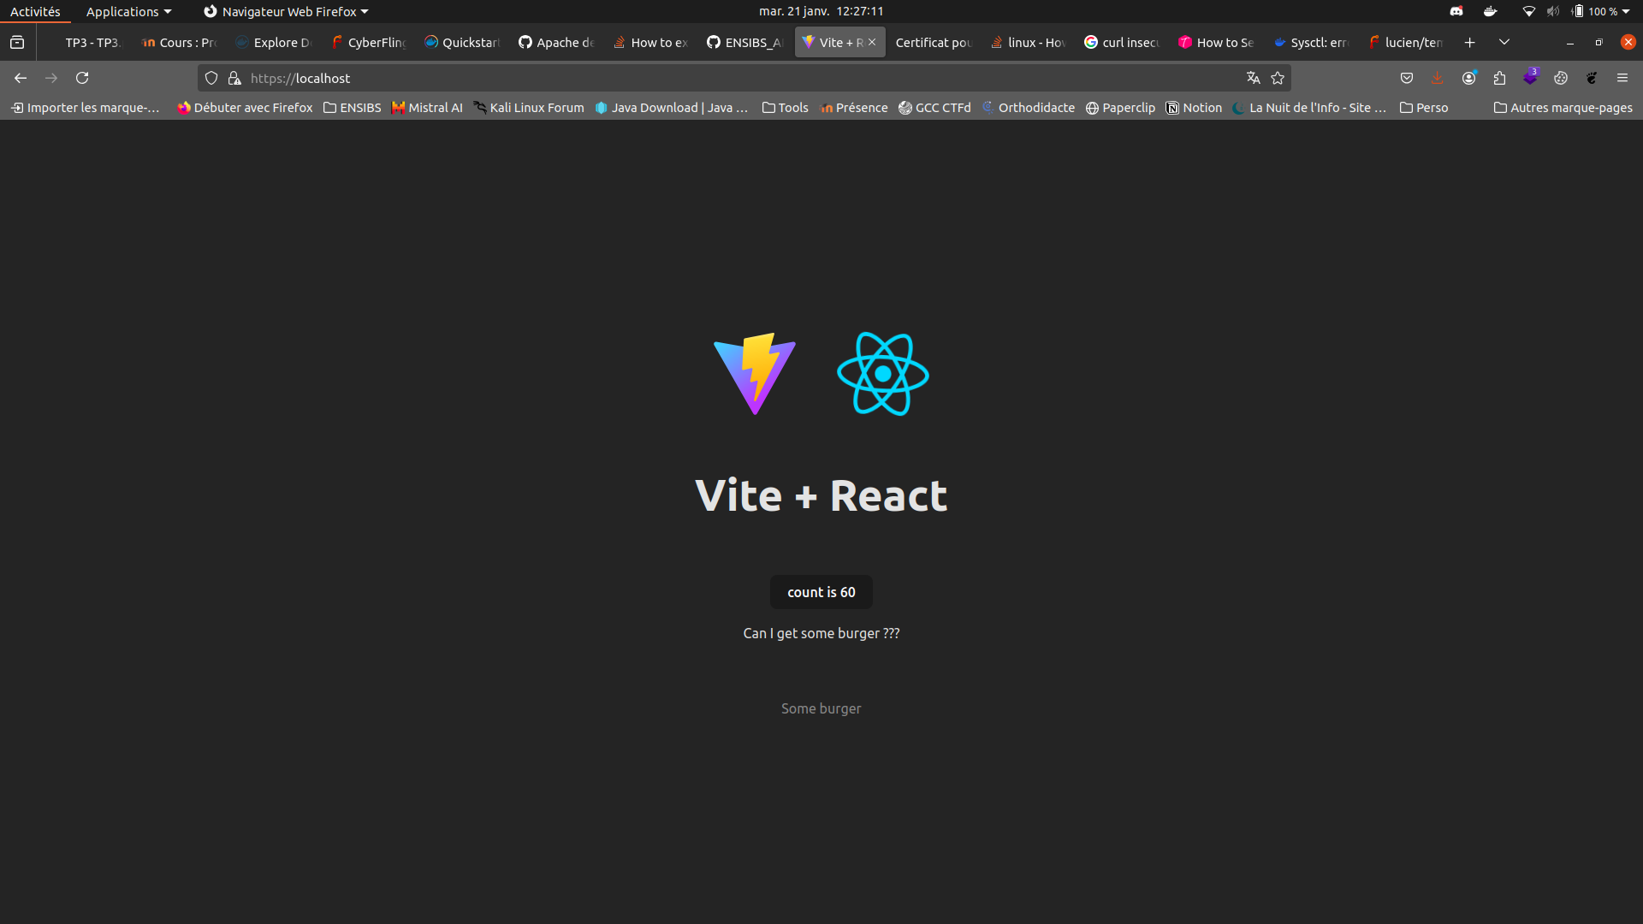The height and width of the screenshot is (924, 1643).
Task: Open the Applications menu
Action: coord(128,11)
